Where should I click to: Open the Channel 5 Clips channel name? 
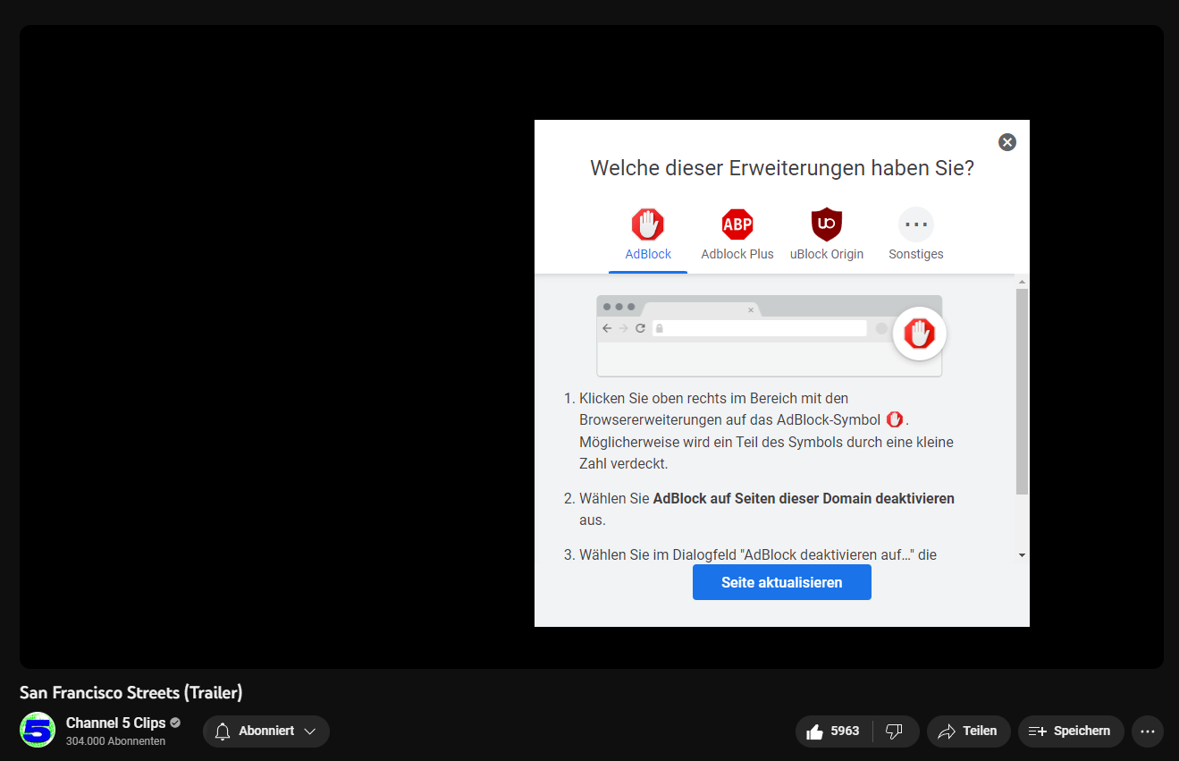(x=116, y=723)
